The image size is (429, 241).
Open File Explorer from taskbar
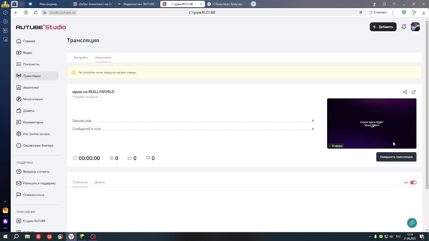[27, 237]
